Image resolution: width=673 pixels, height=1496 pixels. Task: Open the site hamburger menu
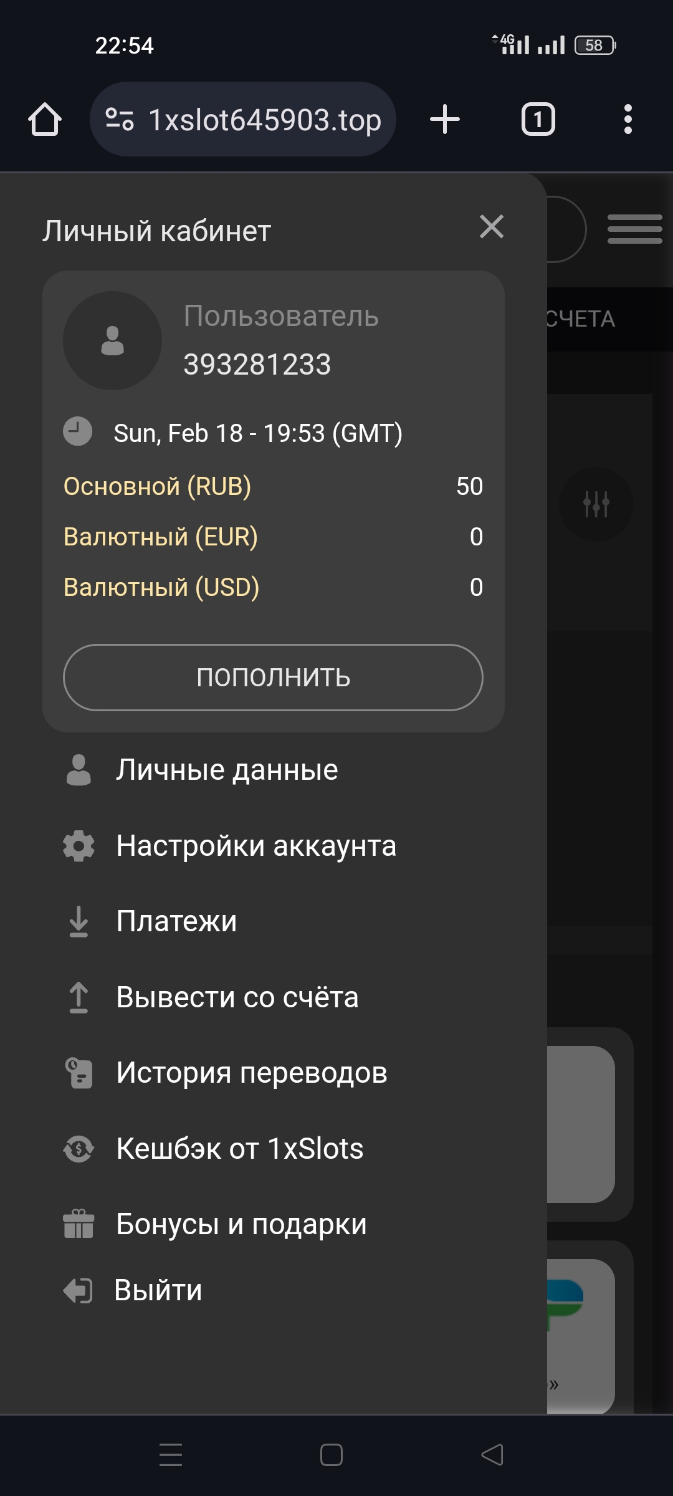coord(634,229)
